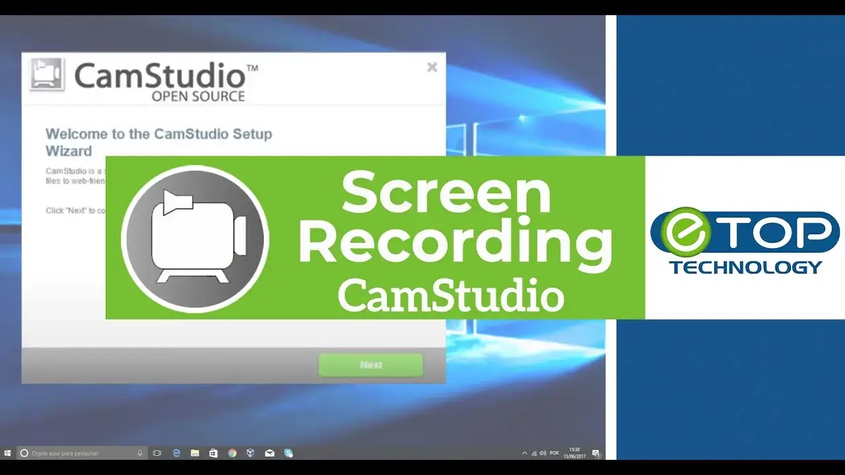Toggle Task View in the taskbar
Viewport: 845px width, 475px height.
pyautogui.click(x=156, y=453)
